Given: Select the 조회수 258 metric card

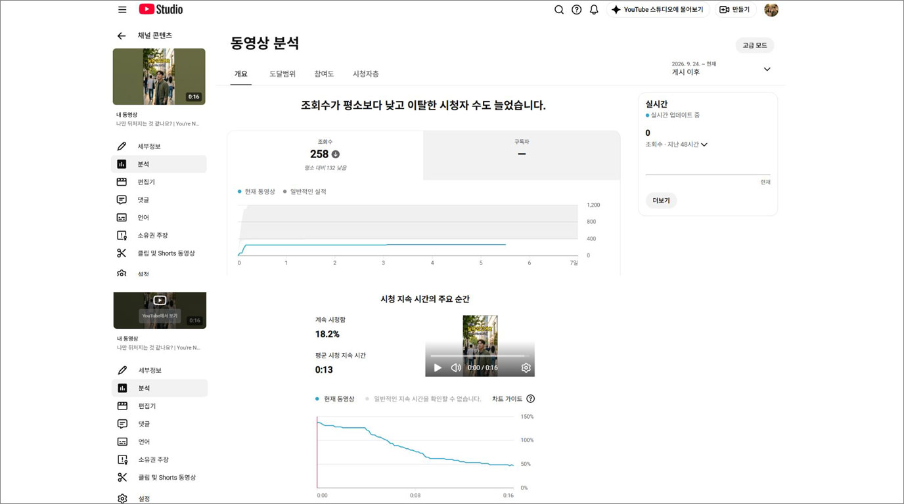Looking at the screenshot, I should 325,156.
